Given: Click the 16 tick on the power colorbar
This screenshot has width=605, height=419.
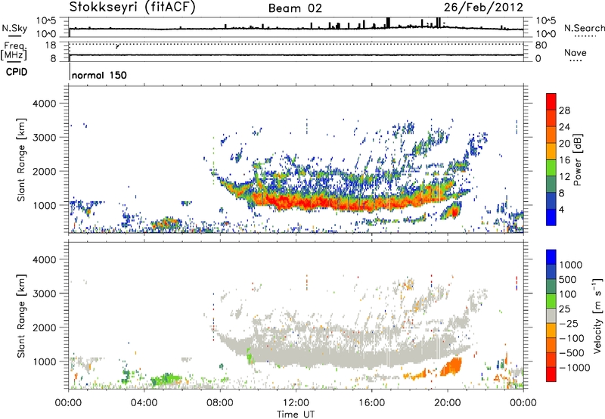Looking at the screenshot, I should pos(564,160).
